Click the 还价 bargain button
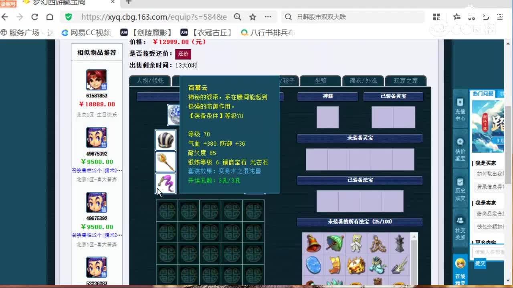 183,54
